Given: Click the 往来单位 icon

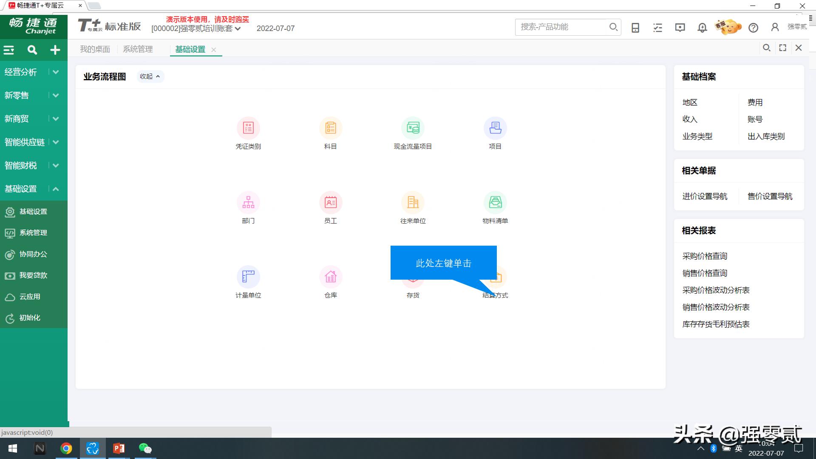Looking at the screenshot, I should pyautogui.click(x=413, y=202).
